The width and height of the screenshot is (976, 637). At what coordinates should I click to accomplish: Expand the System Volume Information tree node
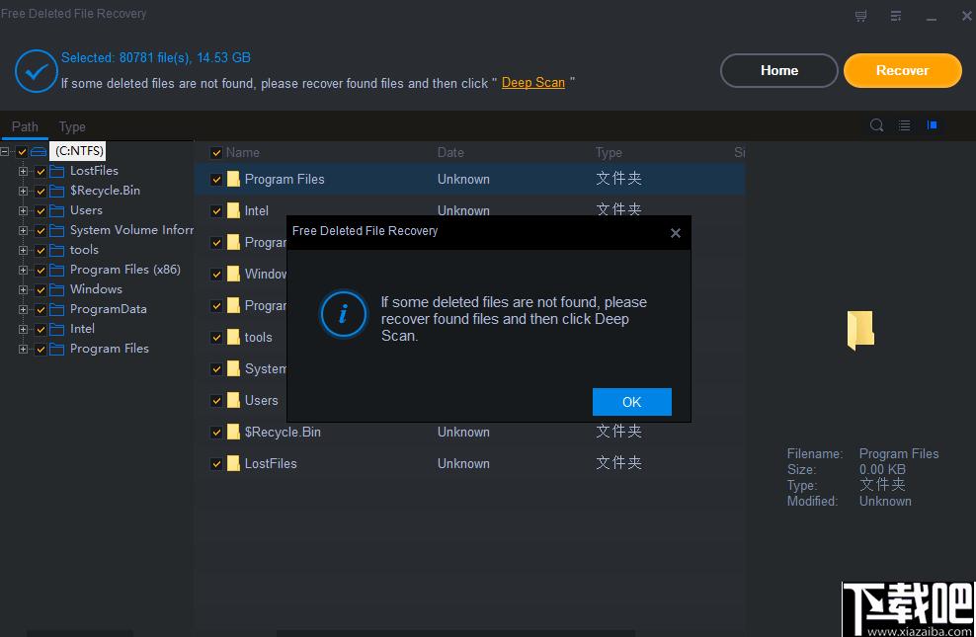(23, 231)
